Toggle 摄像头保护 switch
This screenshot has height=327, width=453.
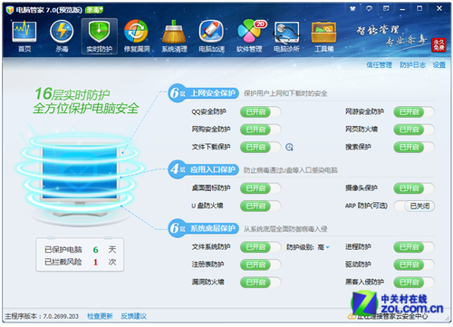pos(414,188)
